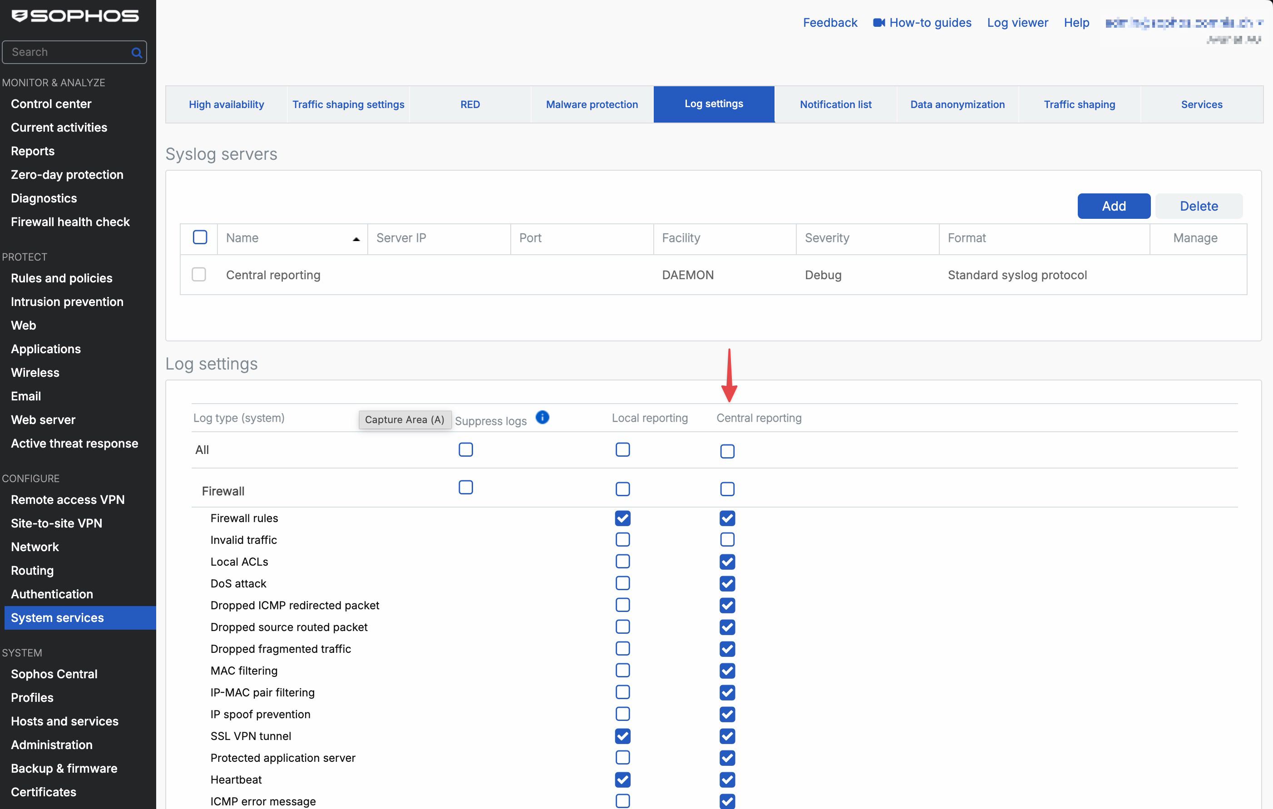Sort by the Name column arrow
Image resolution: width=1273 pixels, height=809 pixels.
356,239
